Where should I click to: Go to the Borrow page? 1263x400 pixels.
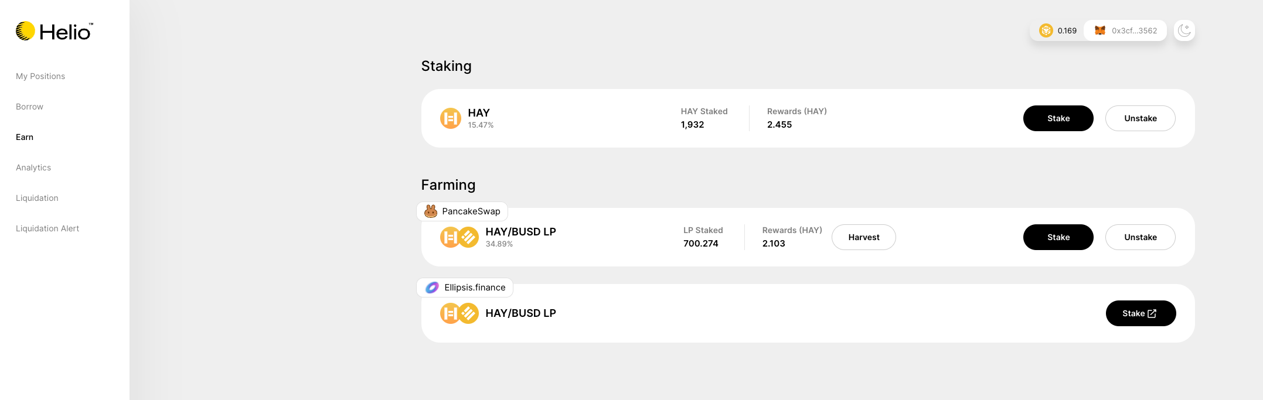[x=29, y=107]
